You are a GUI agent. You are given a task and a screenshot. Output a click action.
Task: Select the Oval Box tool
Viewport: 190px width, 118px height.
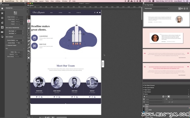(x=29, y=34)
